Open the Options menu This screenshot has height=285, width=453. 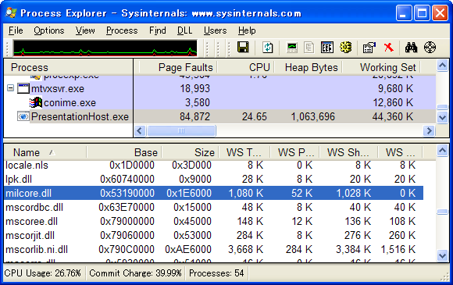49,30
